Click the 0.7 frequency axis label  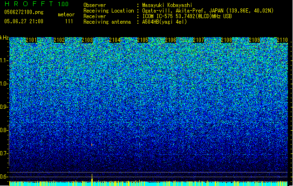click(x=4, y=153)
